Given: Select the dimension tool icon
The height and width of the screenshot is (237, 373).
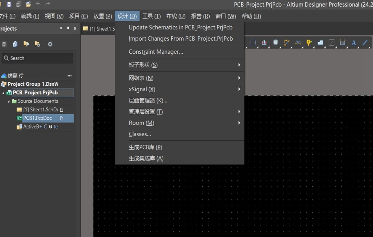Looking at the screenshot, I should pyautogui.click(x=343, y=43).
